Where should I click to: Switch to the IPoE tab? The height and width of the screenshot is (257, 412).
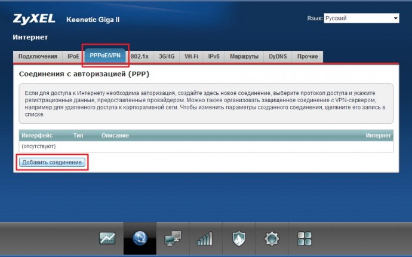73,56
